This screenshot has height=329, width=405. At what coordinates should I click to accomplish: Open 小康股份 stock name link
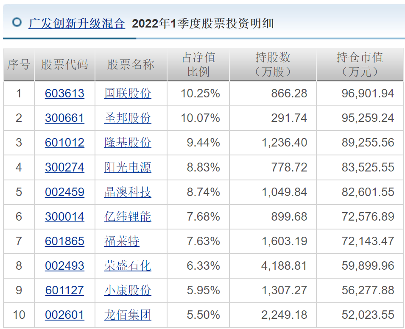tap(128, 290)
